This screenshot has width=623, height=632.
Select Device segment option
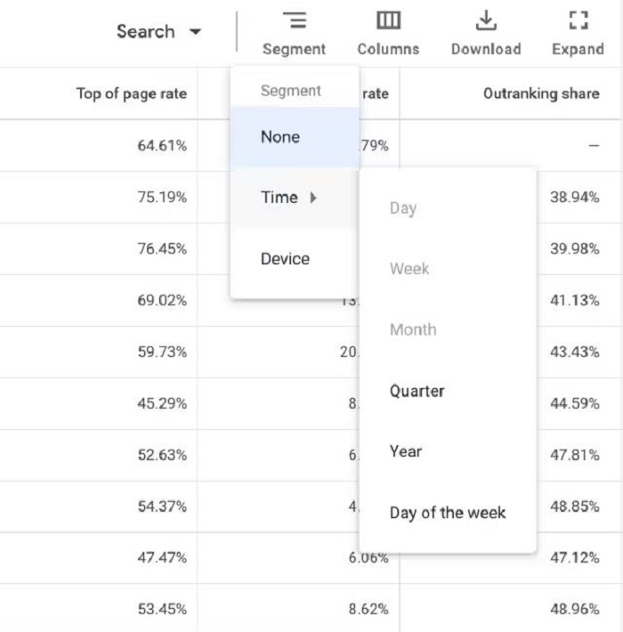coord(295,259)
